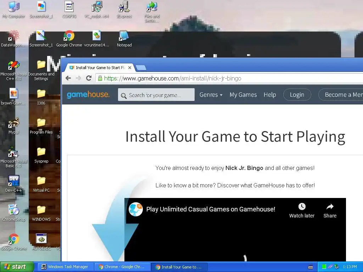
Task: Select the Screenshot_1 image icon in the top row
Action: click(41, 10)
